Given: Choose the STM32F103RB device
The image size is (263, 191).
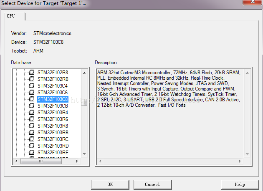Looking at the screenshot, I should pyautogui.click(x=53, y=133).
